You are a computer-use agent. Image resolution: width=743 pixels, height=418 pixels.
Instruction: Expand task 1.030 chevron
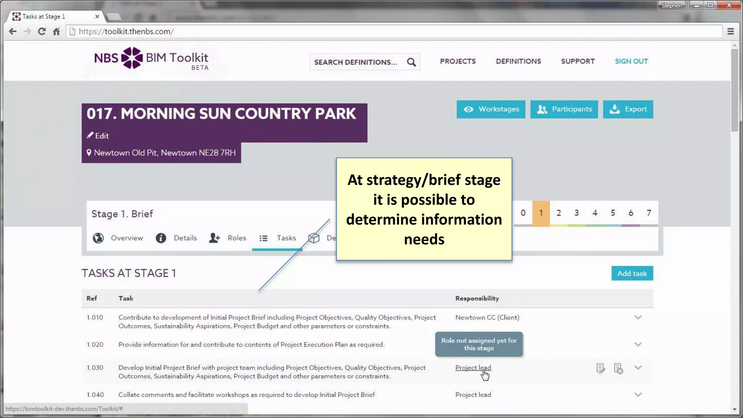click(x=638, y=368)
